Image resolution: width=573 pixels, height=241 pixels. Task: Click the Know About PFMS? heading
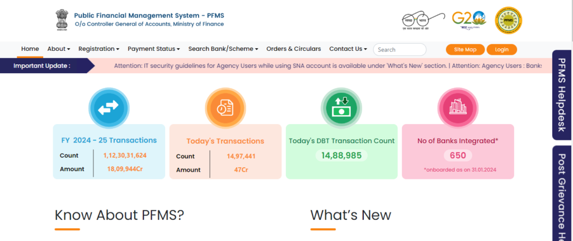(119, 215)
